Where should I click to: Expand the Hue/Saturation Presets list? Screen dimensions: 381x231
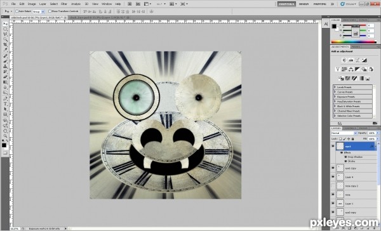pos(335,102)
